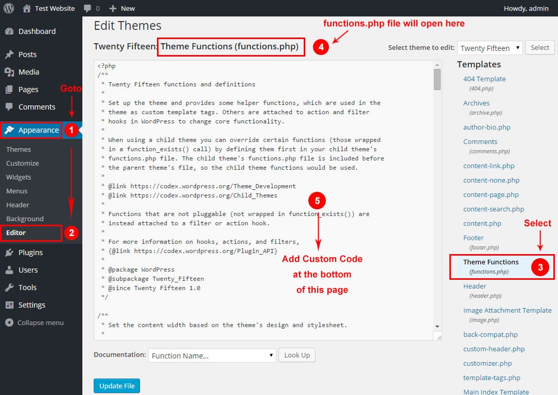
Task: Open content-none.php template link
Action: point(492,180)
